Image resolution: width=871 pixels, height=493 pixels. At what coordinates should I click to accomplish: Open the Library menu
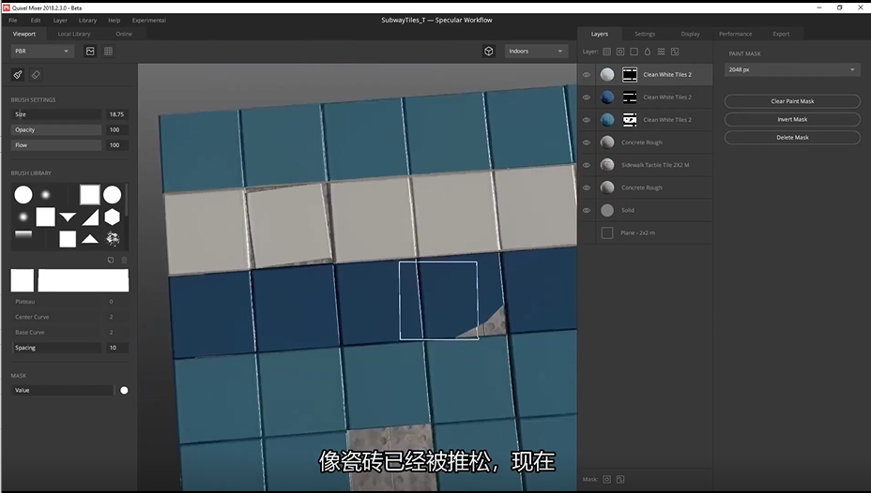(x=87, y=20)
